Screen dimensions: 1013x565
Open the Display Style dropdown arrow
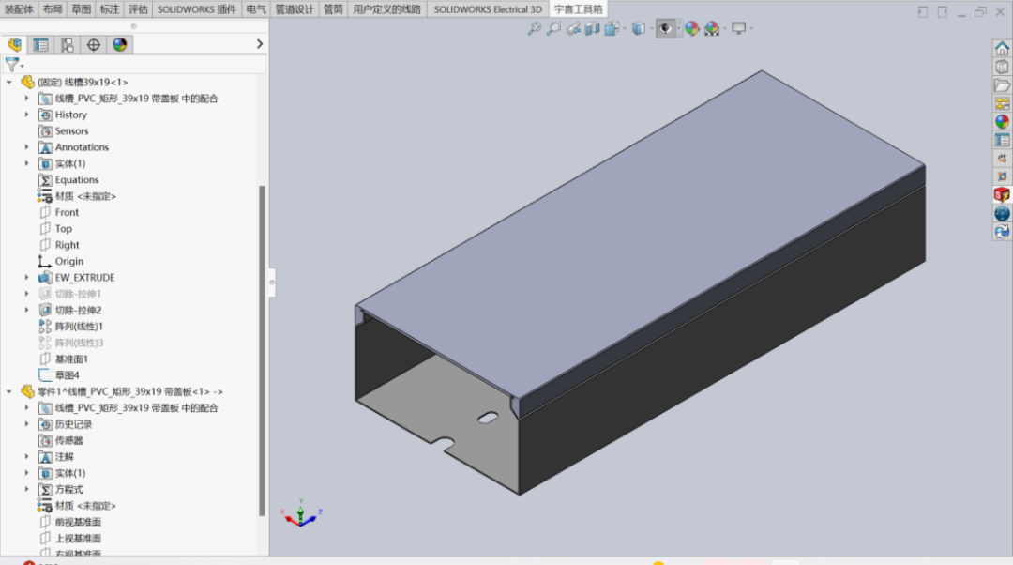(x=650, y=28)
